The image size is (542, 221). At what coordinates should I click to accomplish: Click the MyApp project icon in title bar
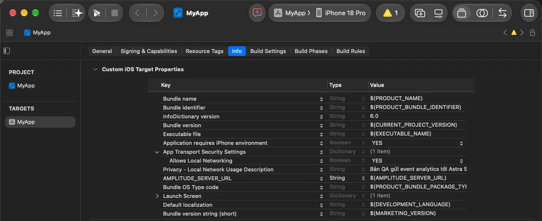(x=178, y=13)
